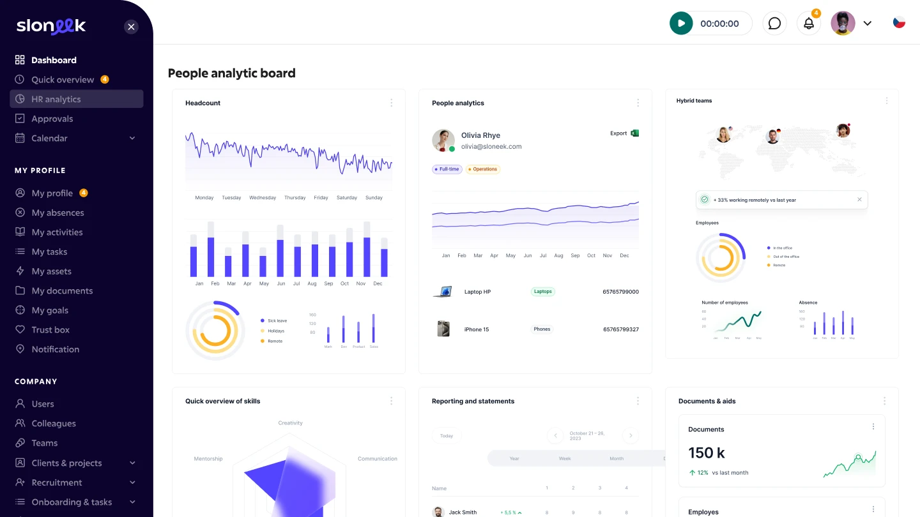This screenshot has height=517, width=920.
Task: Expand the Calendar submenu
Action: click(x=132, y=139)
